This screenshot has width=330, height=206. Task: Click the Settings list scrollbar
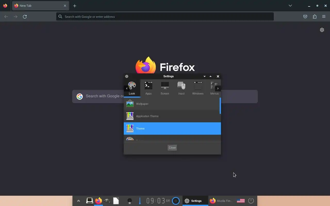pyautogui.click(x=220, y=106)
